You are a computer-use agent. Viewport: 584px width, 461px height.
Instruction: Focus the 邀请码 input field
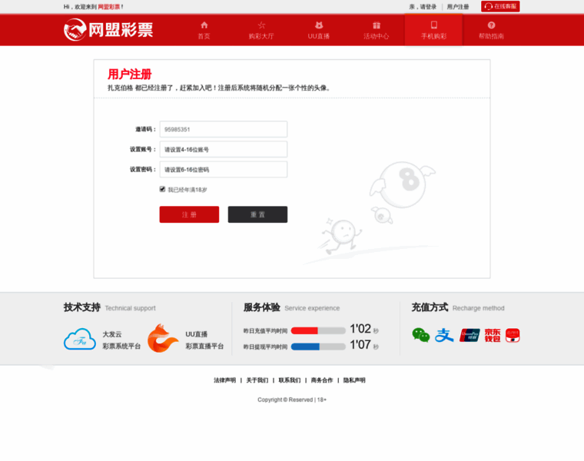point(224,129)
